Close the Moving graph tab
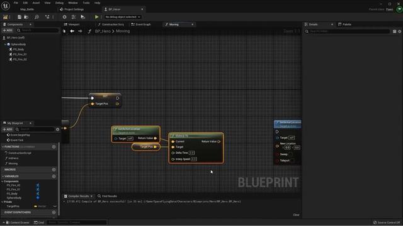This screenshot has height=226, width=403. (193, 24)
